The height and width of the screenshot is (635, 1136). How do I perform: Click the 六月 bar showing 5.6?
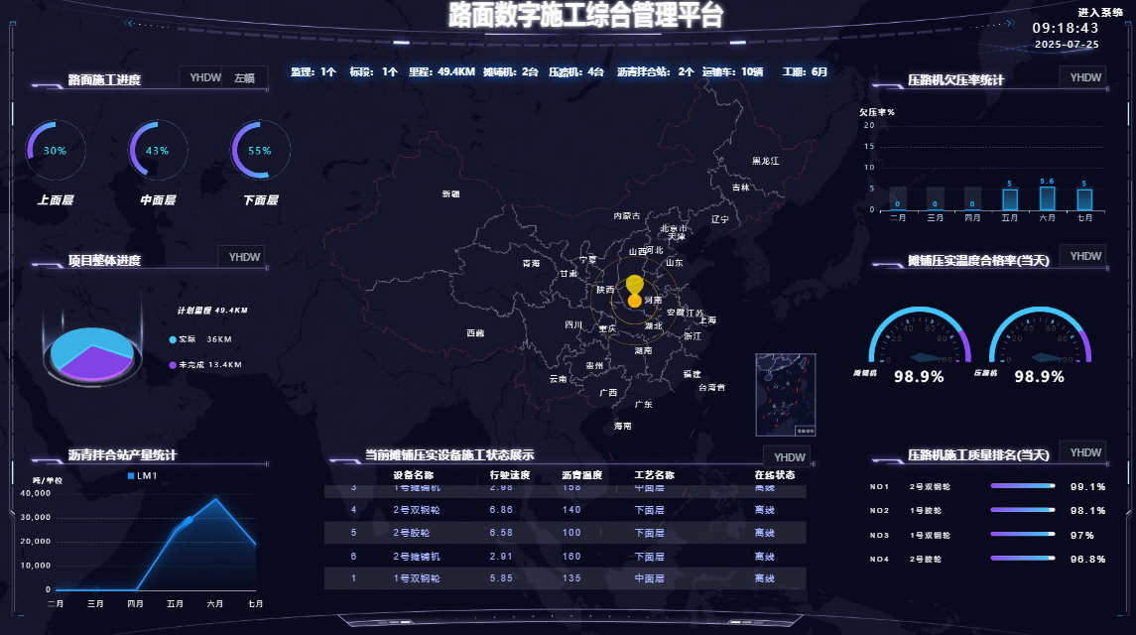click(1047, 198)
